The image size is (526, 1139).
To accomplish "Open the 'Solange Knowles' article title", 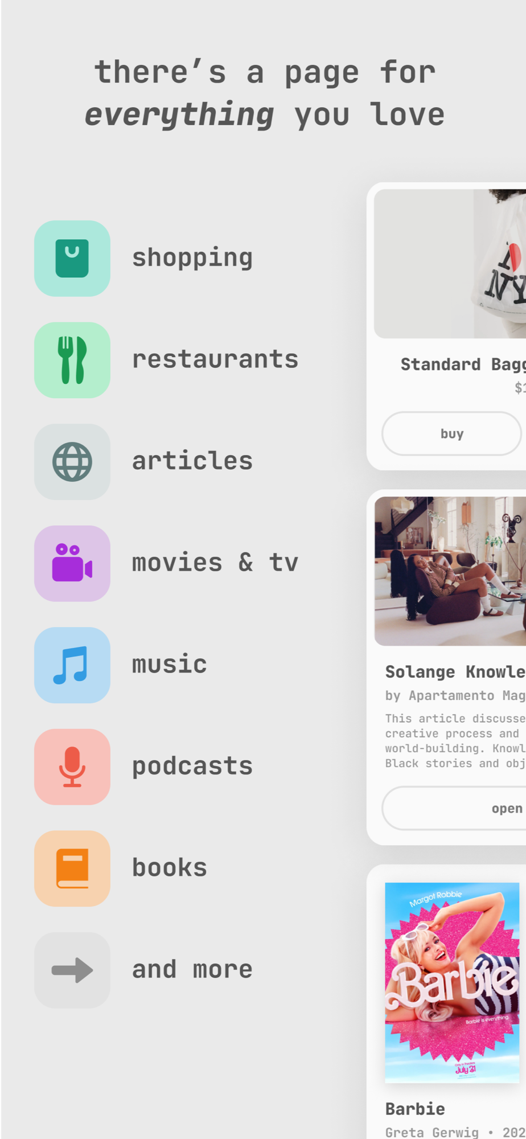I will coord(455,671).
